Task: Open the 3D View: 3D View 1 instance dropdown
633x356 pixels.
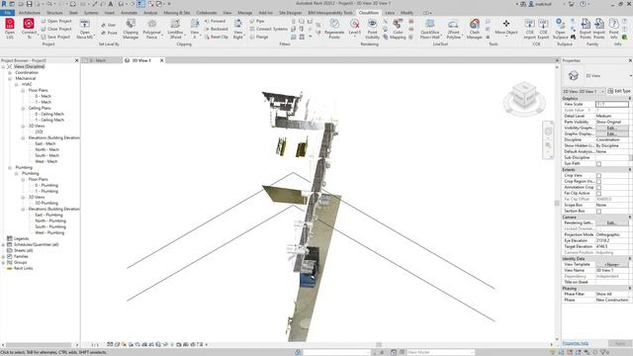Action: 585,91
